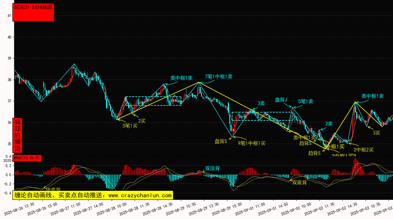Click the price axis value 36
Screen dimensions: 393x219
pyautogui.click(x=9, y=122)
